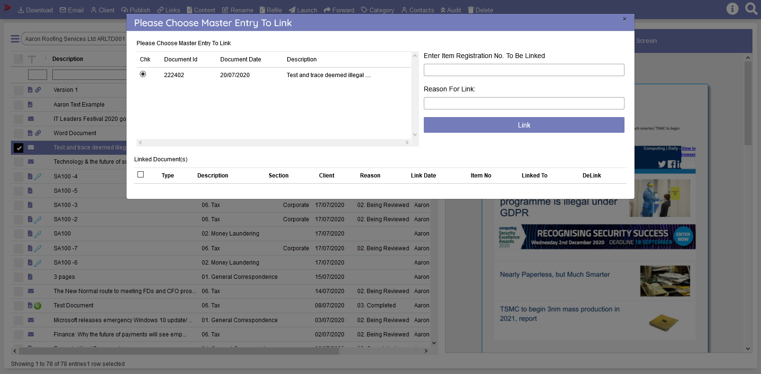Sort linked documents by Link Date header

(x=423, y=176)
